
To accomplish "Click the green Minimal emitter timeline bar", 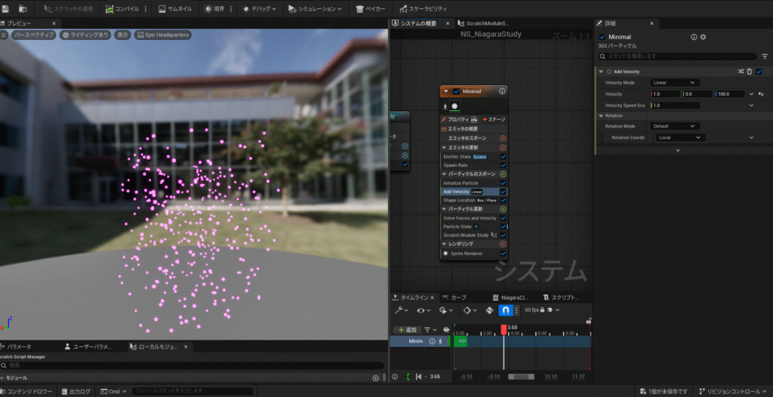I will coord(460,341).
